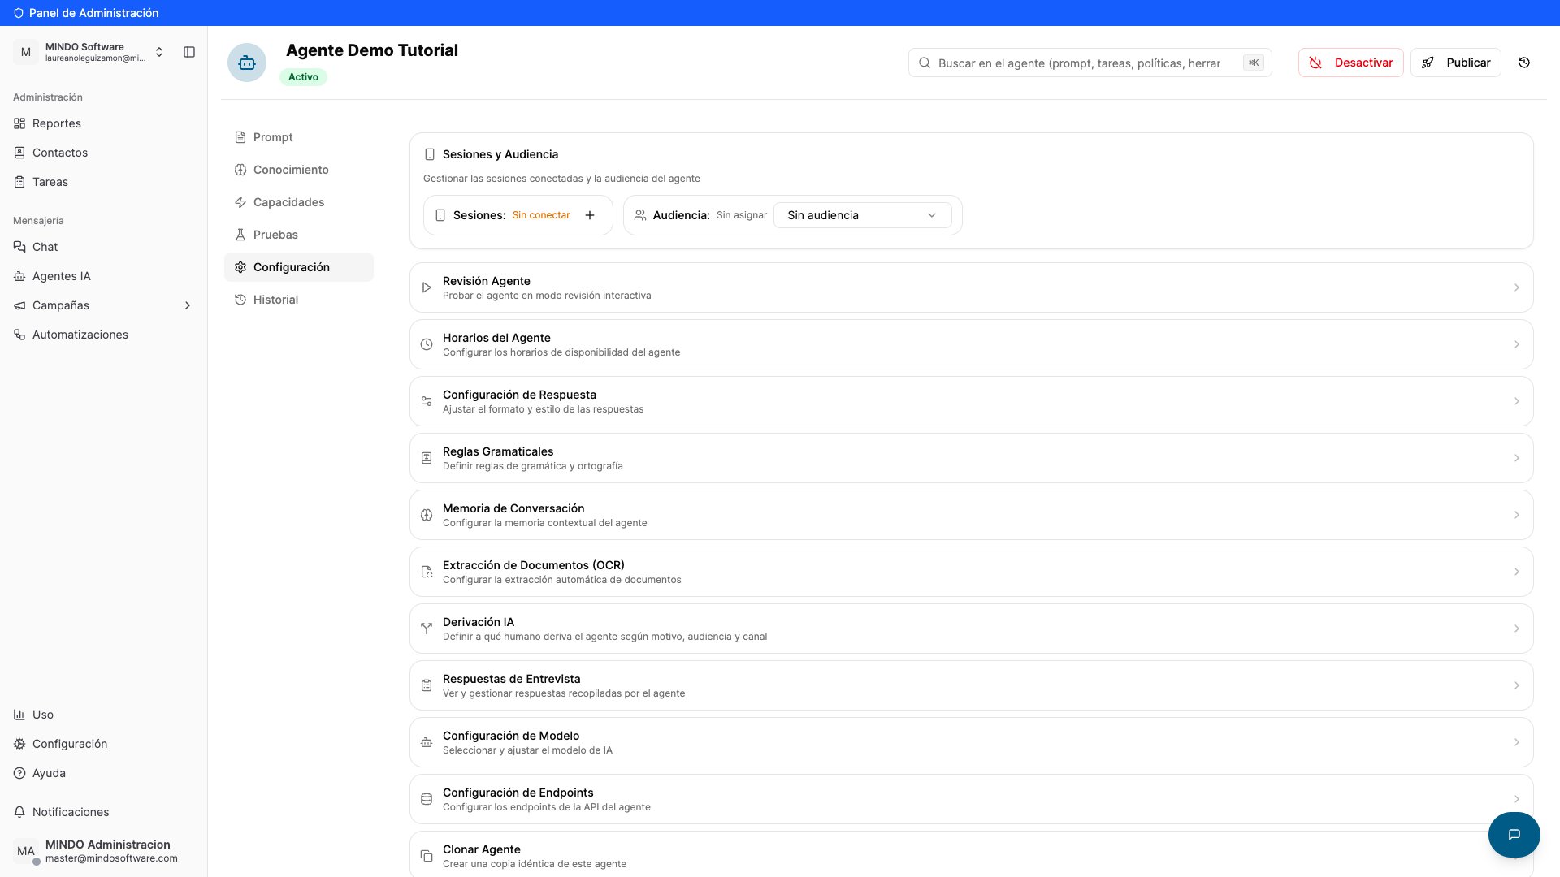Open the Respuestas de Entrevista row
Screen dimensions: 1560x877
(971, 685)
